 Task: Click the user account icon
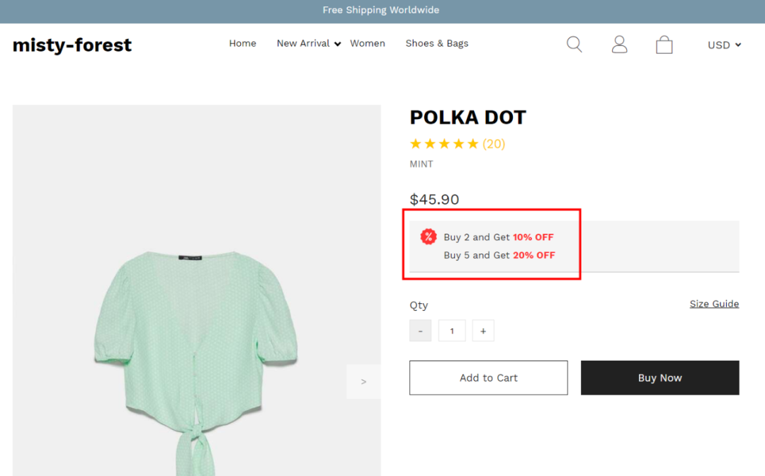[x=620, y=45]
